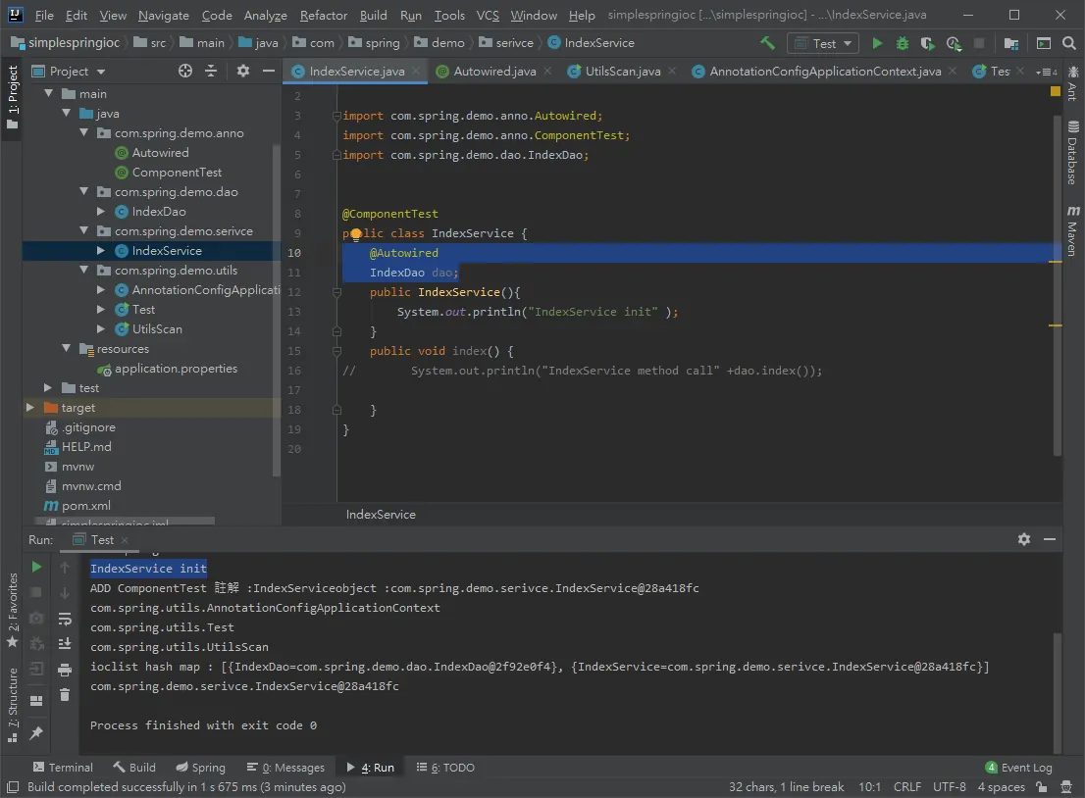1085x798 pixels.
Task: Expand the target folder in project tree
Action: pos(29,407)
